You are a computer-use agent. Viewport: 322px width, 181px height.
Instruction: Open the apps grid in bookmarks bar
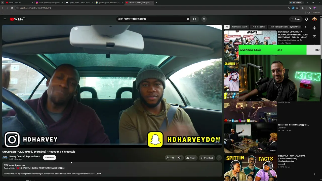coord(3,13)
